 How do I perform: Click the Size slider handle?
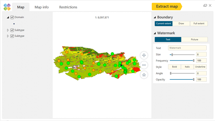click(172, 55)
